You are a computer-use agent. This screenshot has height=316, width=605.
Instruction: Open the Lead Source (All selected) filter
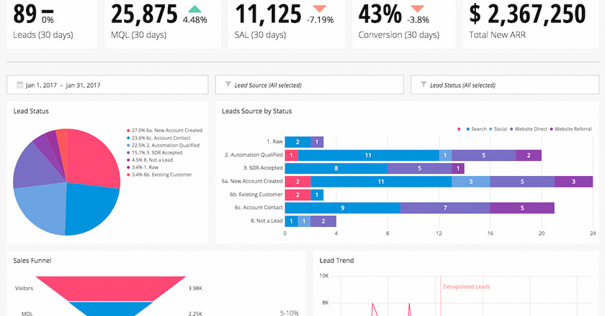point(310,85)
